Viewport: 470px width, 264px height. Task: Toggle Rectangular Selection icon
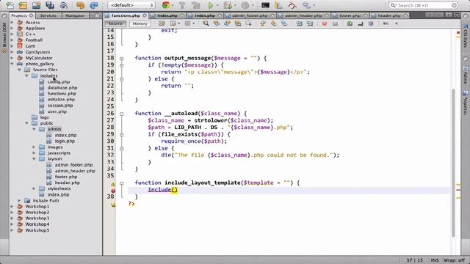point(248,23)
